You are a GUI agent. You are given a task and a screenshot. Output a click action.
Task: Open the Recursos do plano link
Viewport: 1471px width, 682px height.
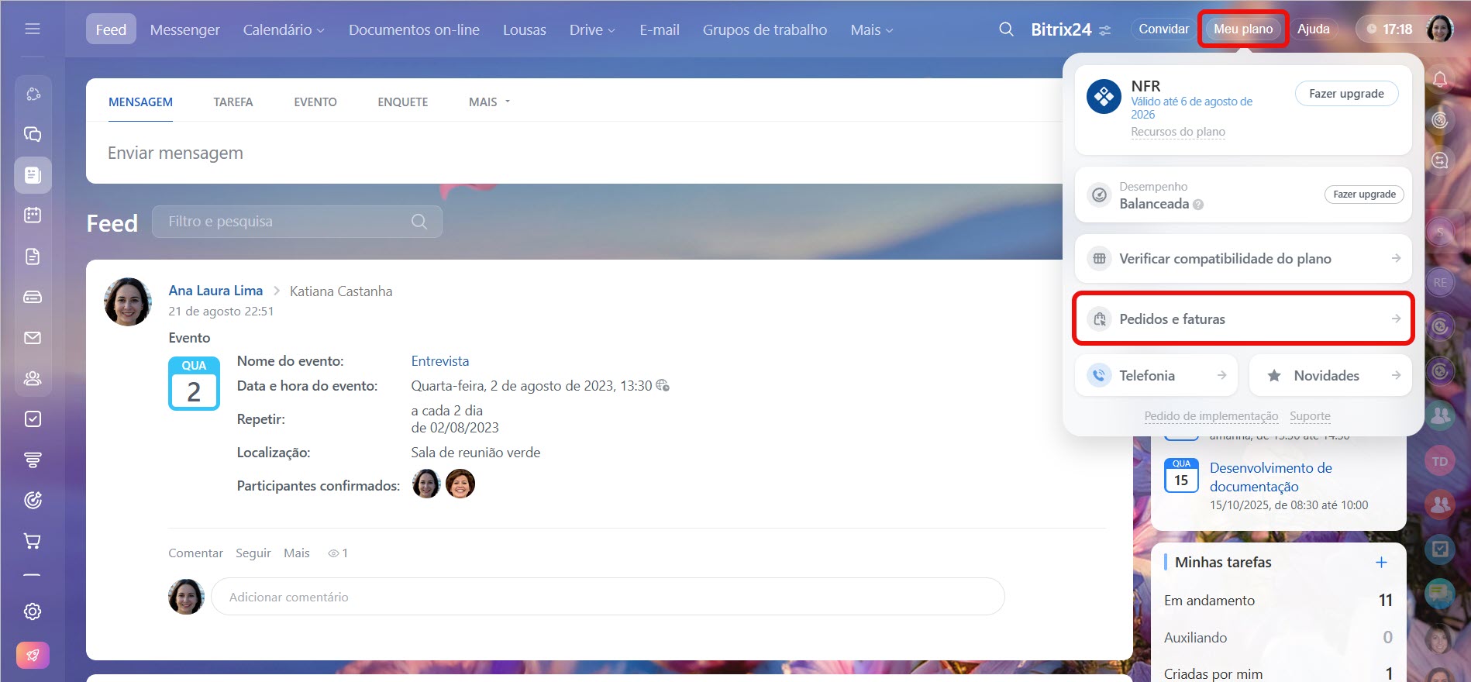pyautogui.click(x=1177, y=132)
